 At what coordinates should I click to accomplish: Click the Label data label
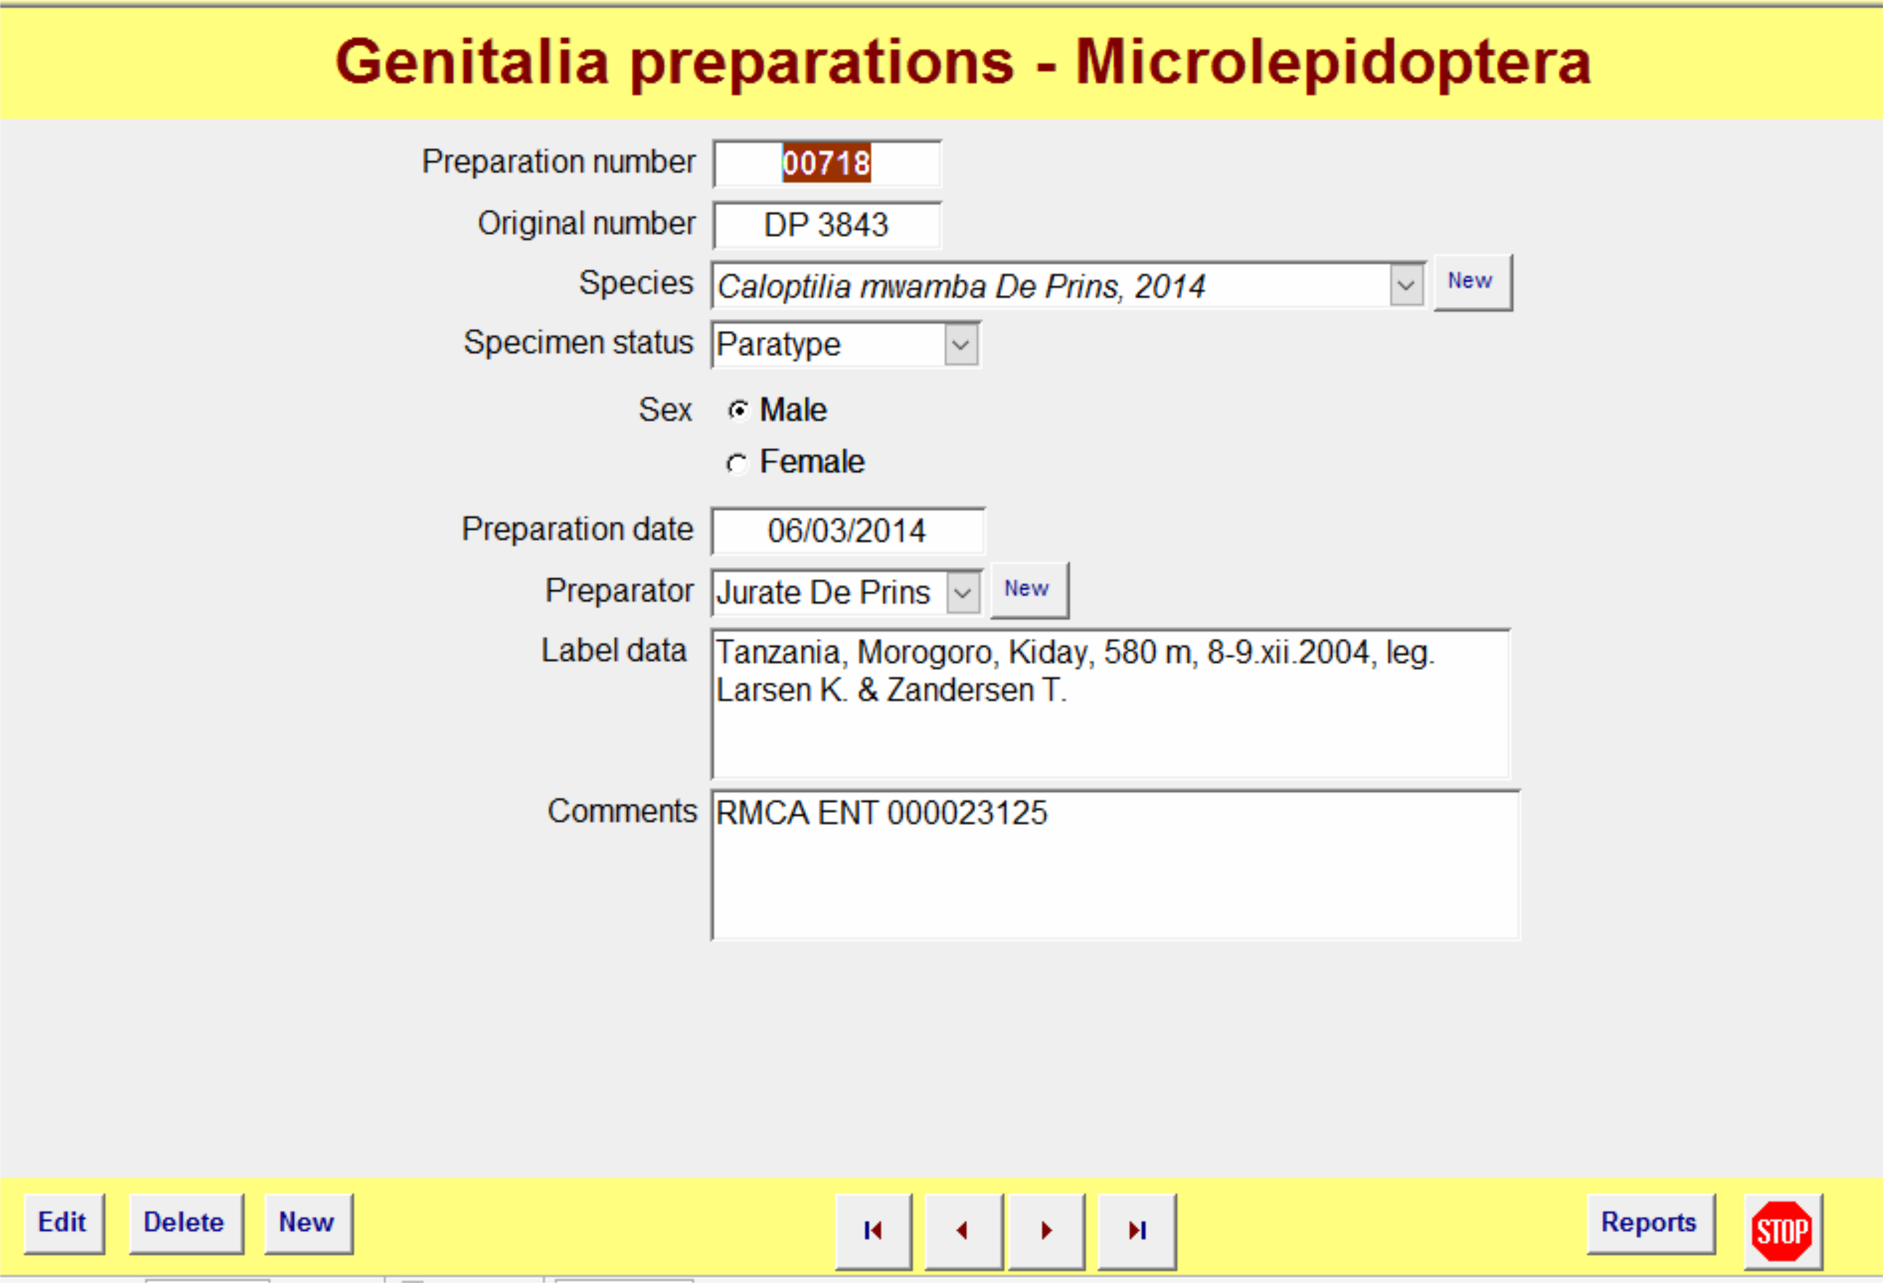click(614, 651)
